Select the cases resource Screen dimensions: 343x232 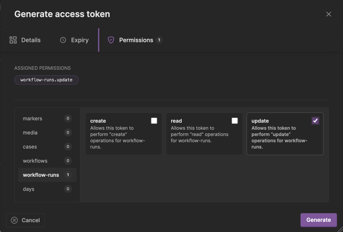(x=47, y=147)
